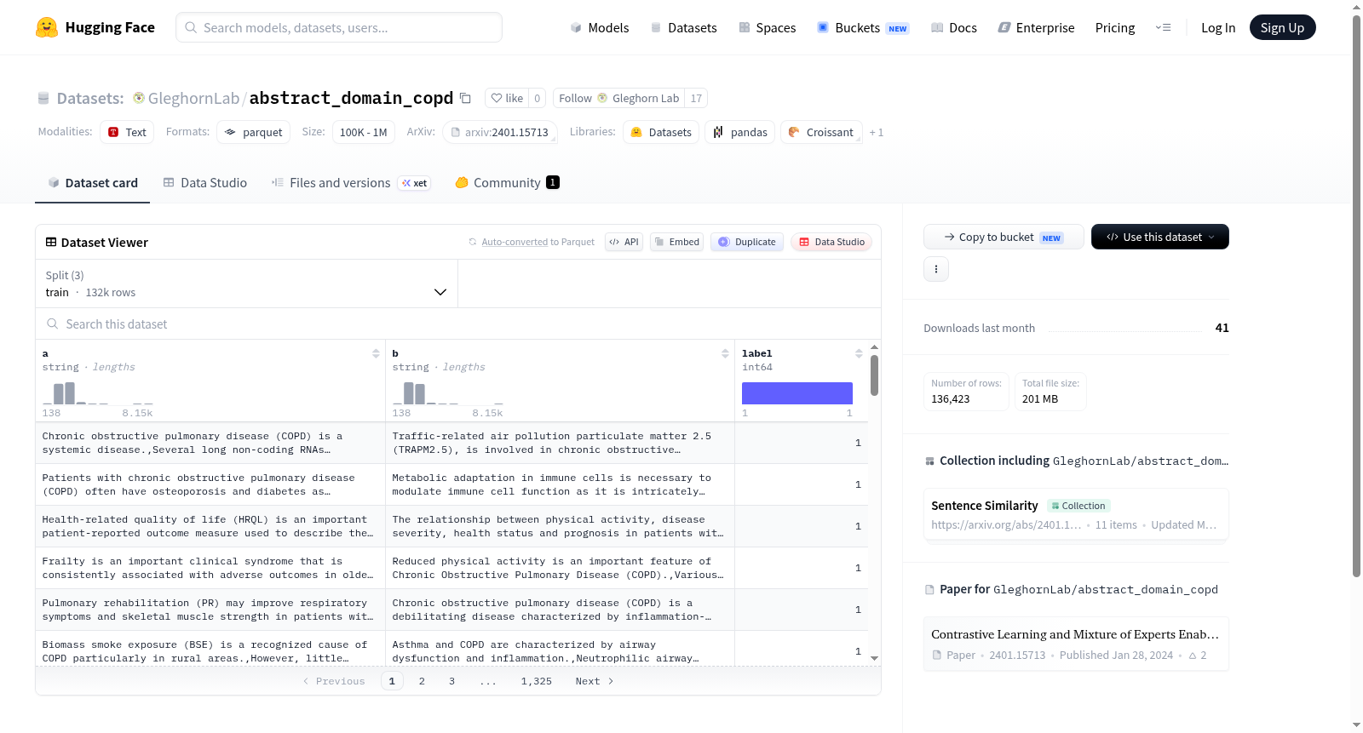
Task: Click the Size 100K - 1M tag
Action: 364,132
